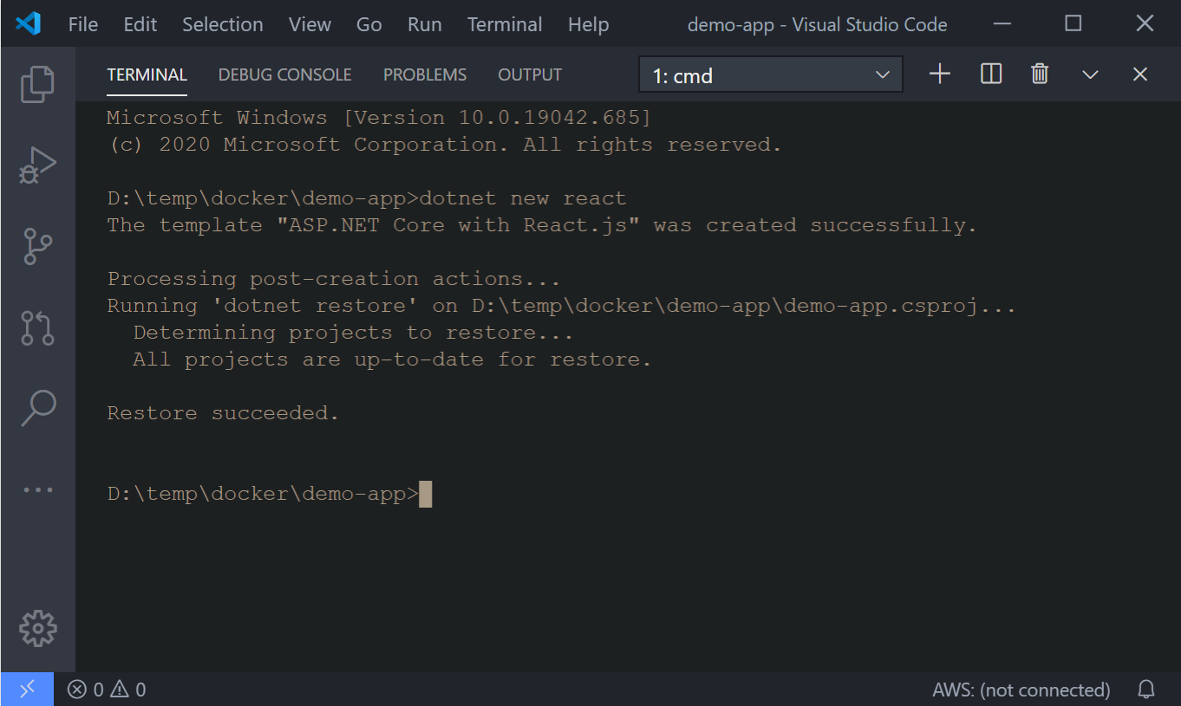Switch to the DEBUG CONSOLE tab

[284, 75]
